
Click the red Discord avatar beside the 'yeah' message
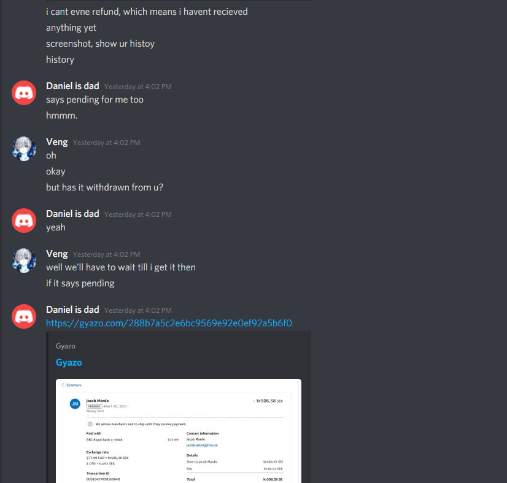pos(24,221)
